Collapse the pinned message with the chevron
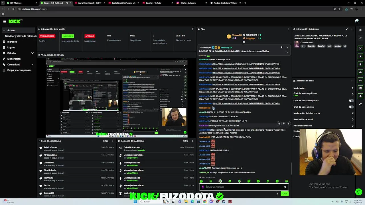This screenshot has height=205, width=365. click(x=287, y=52)
